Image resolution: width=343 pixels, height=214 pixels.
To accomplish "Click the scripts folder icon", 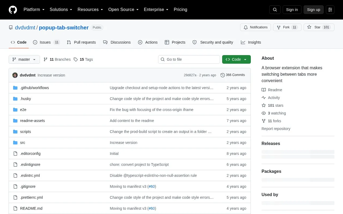I will [15, 132].
